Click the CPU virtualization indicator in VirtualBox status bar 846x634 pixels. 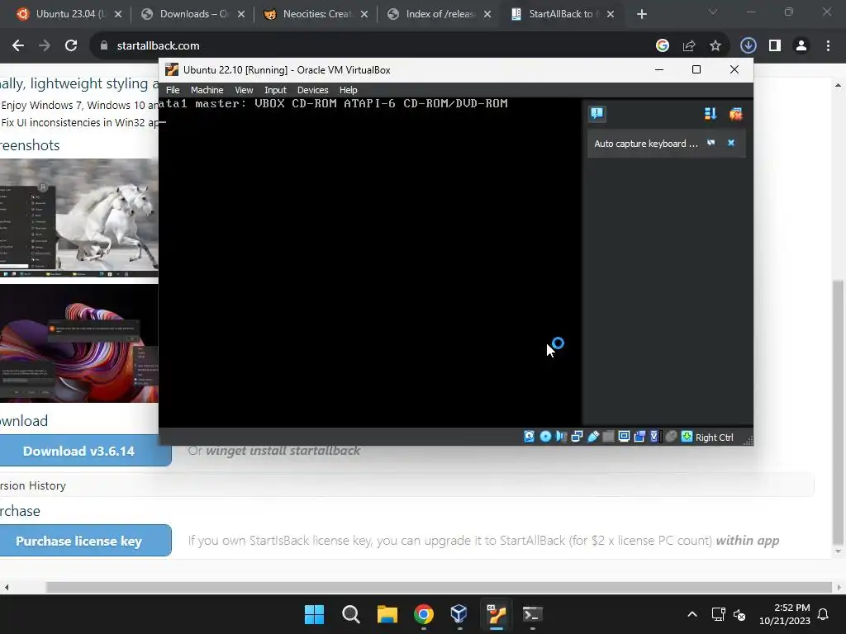coord(654,437)
